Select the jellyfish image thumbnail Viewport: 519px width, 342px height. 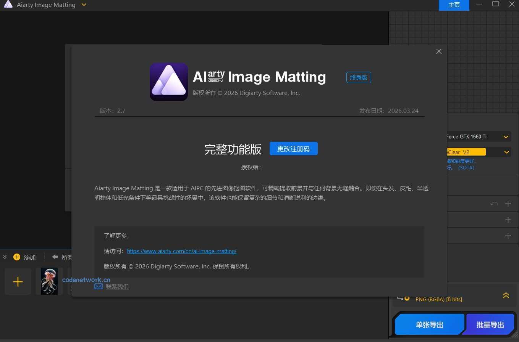point(49,281)
